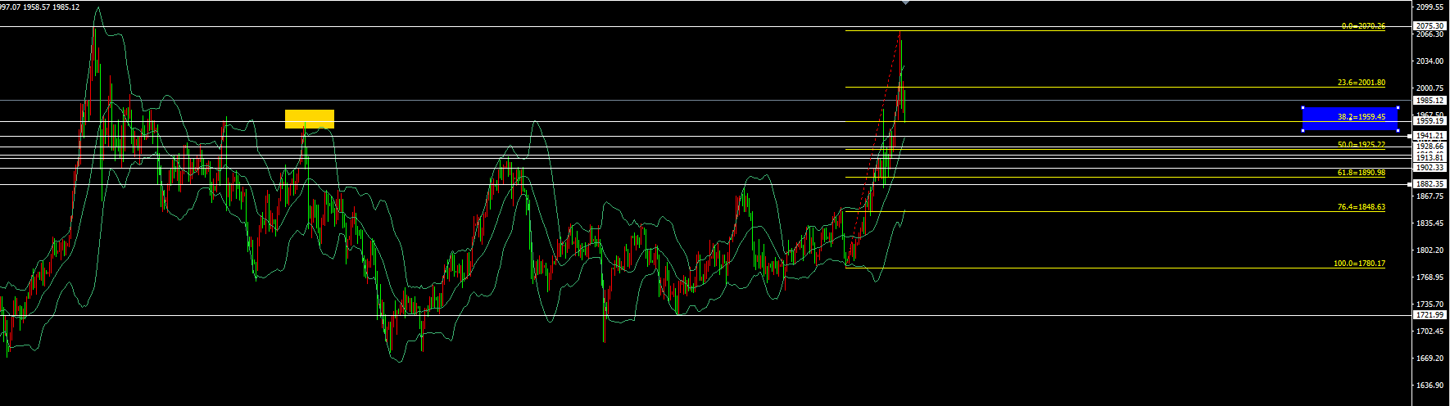Viewport: 1450px width, 406px height.
Task: Click the 1768.95 price scale value
Action: (x=1430, y=277)
